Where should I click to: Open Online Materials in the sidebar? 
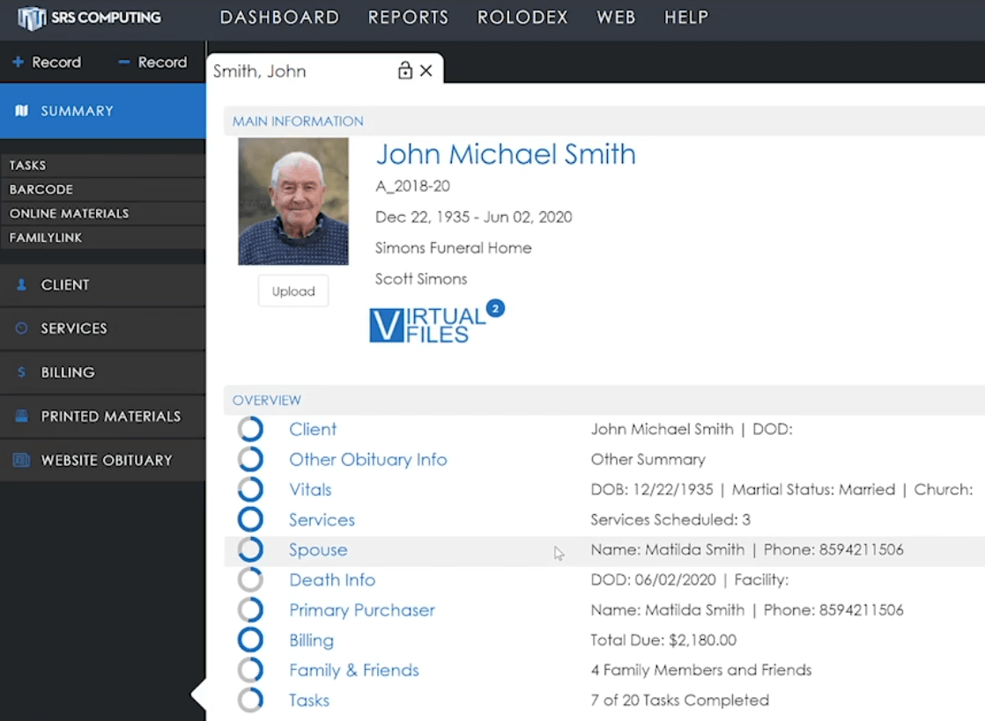click(x=103, y=213)
